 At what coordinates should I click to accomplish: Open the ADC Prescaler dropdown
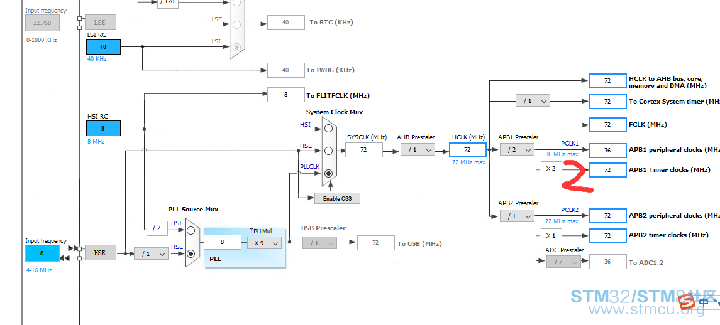click(x=563, y=262)
